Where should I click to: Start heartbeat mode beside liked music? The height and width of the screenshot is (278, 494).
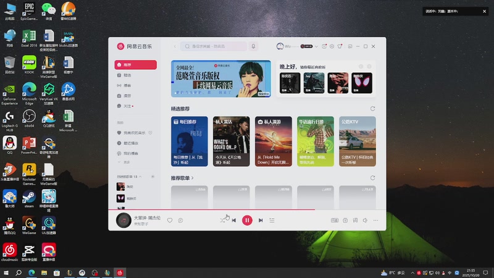[x=150, y=133]
